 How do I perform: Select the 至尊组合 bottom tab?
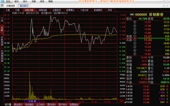coord(74,104)
